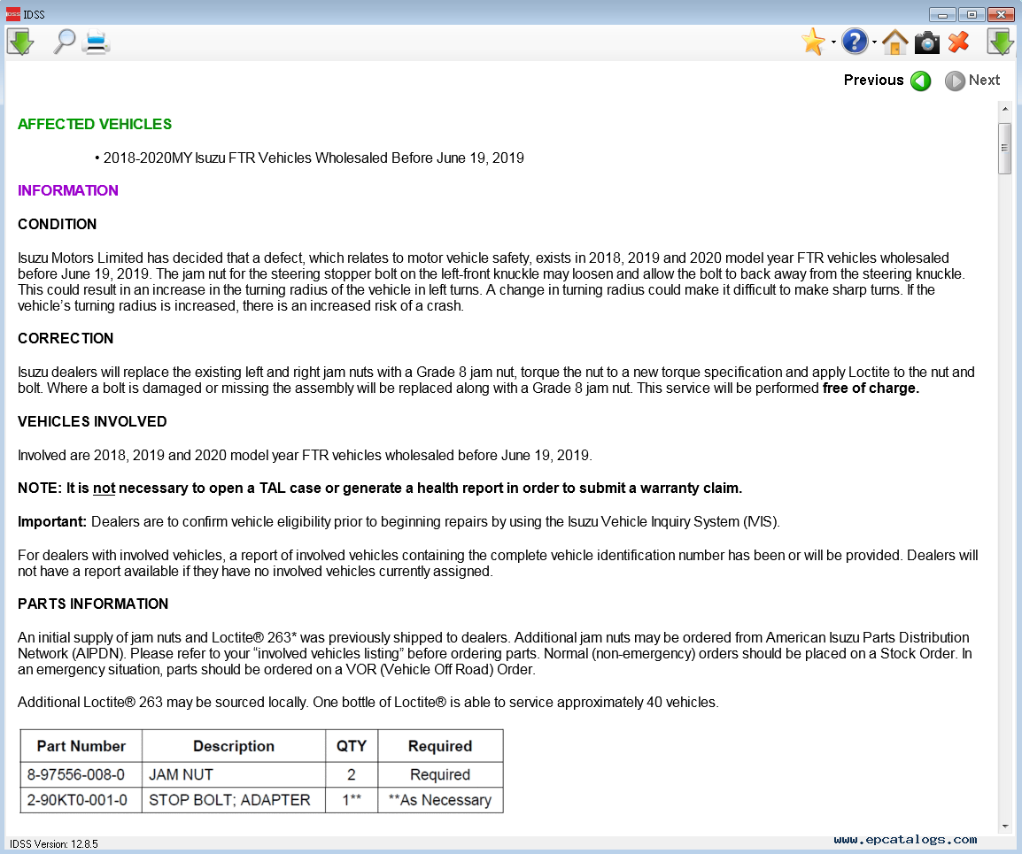Expand the favorites star dropdown arrow
The height and width of the screenshot is (854, 1022).
tap(833, 43)
